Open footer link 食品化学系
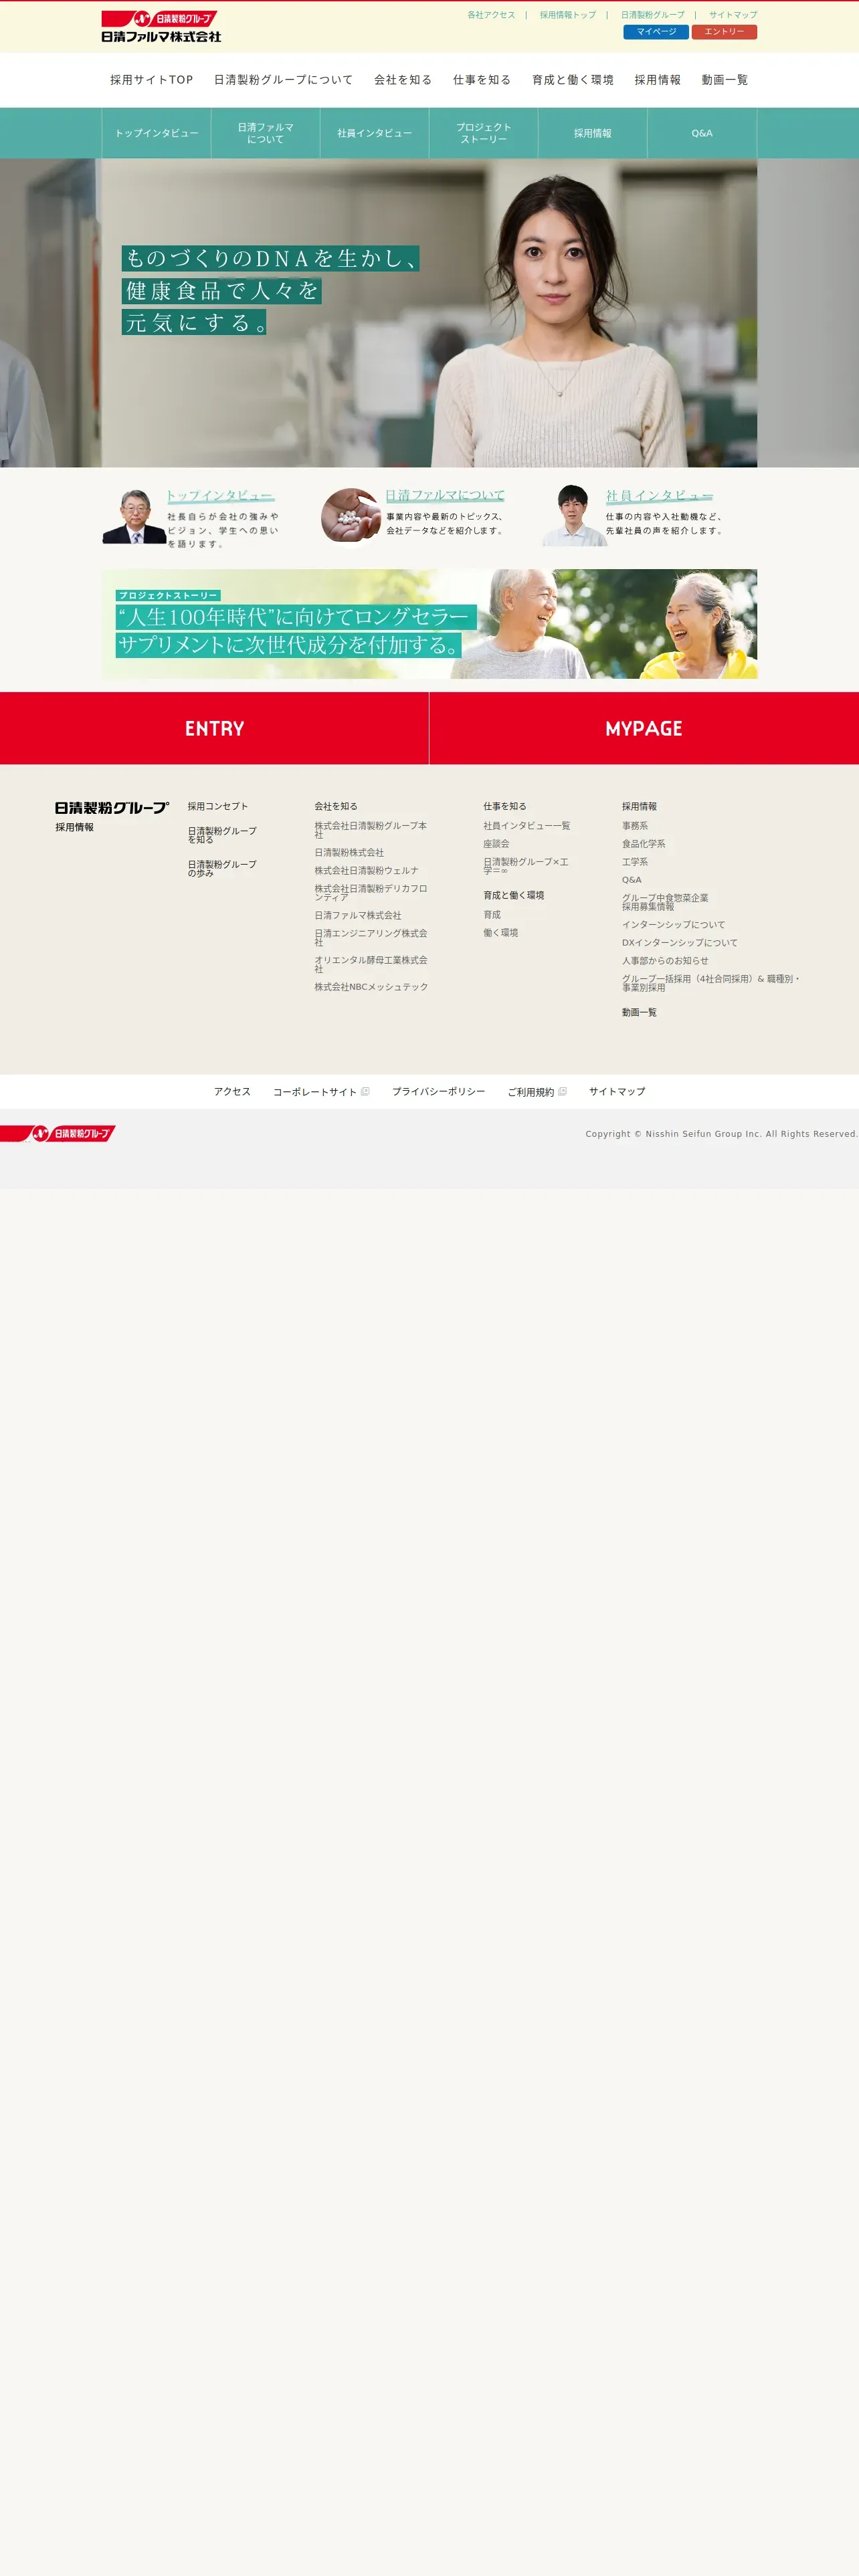The width and height of the screenshot is (859, 2576). (643, 844)
